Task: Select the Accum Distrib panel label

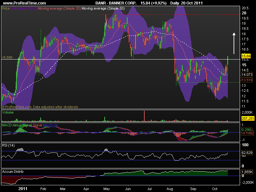Action: 13,172
